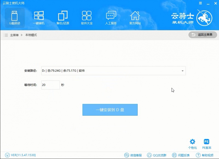219x159 pixels.
Task: Click VER[11.5.47.1530] version text
Action: (23, 155)
